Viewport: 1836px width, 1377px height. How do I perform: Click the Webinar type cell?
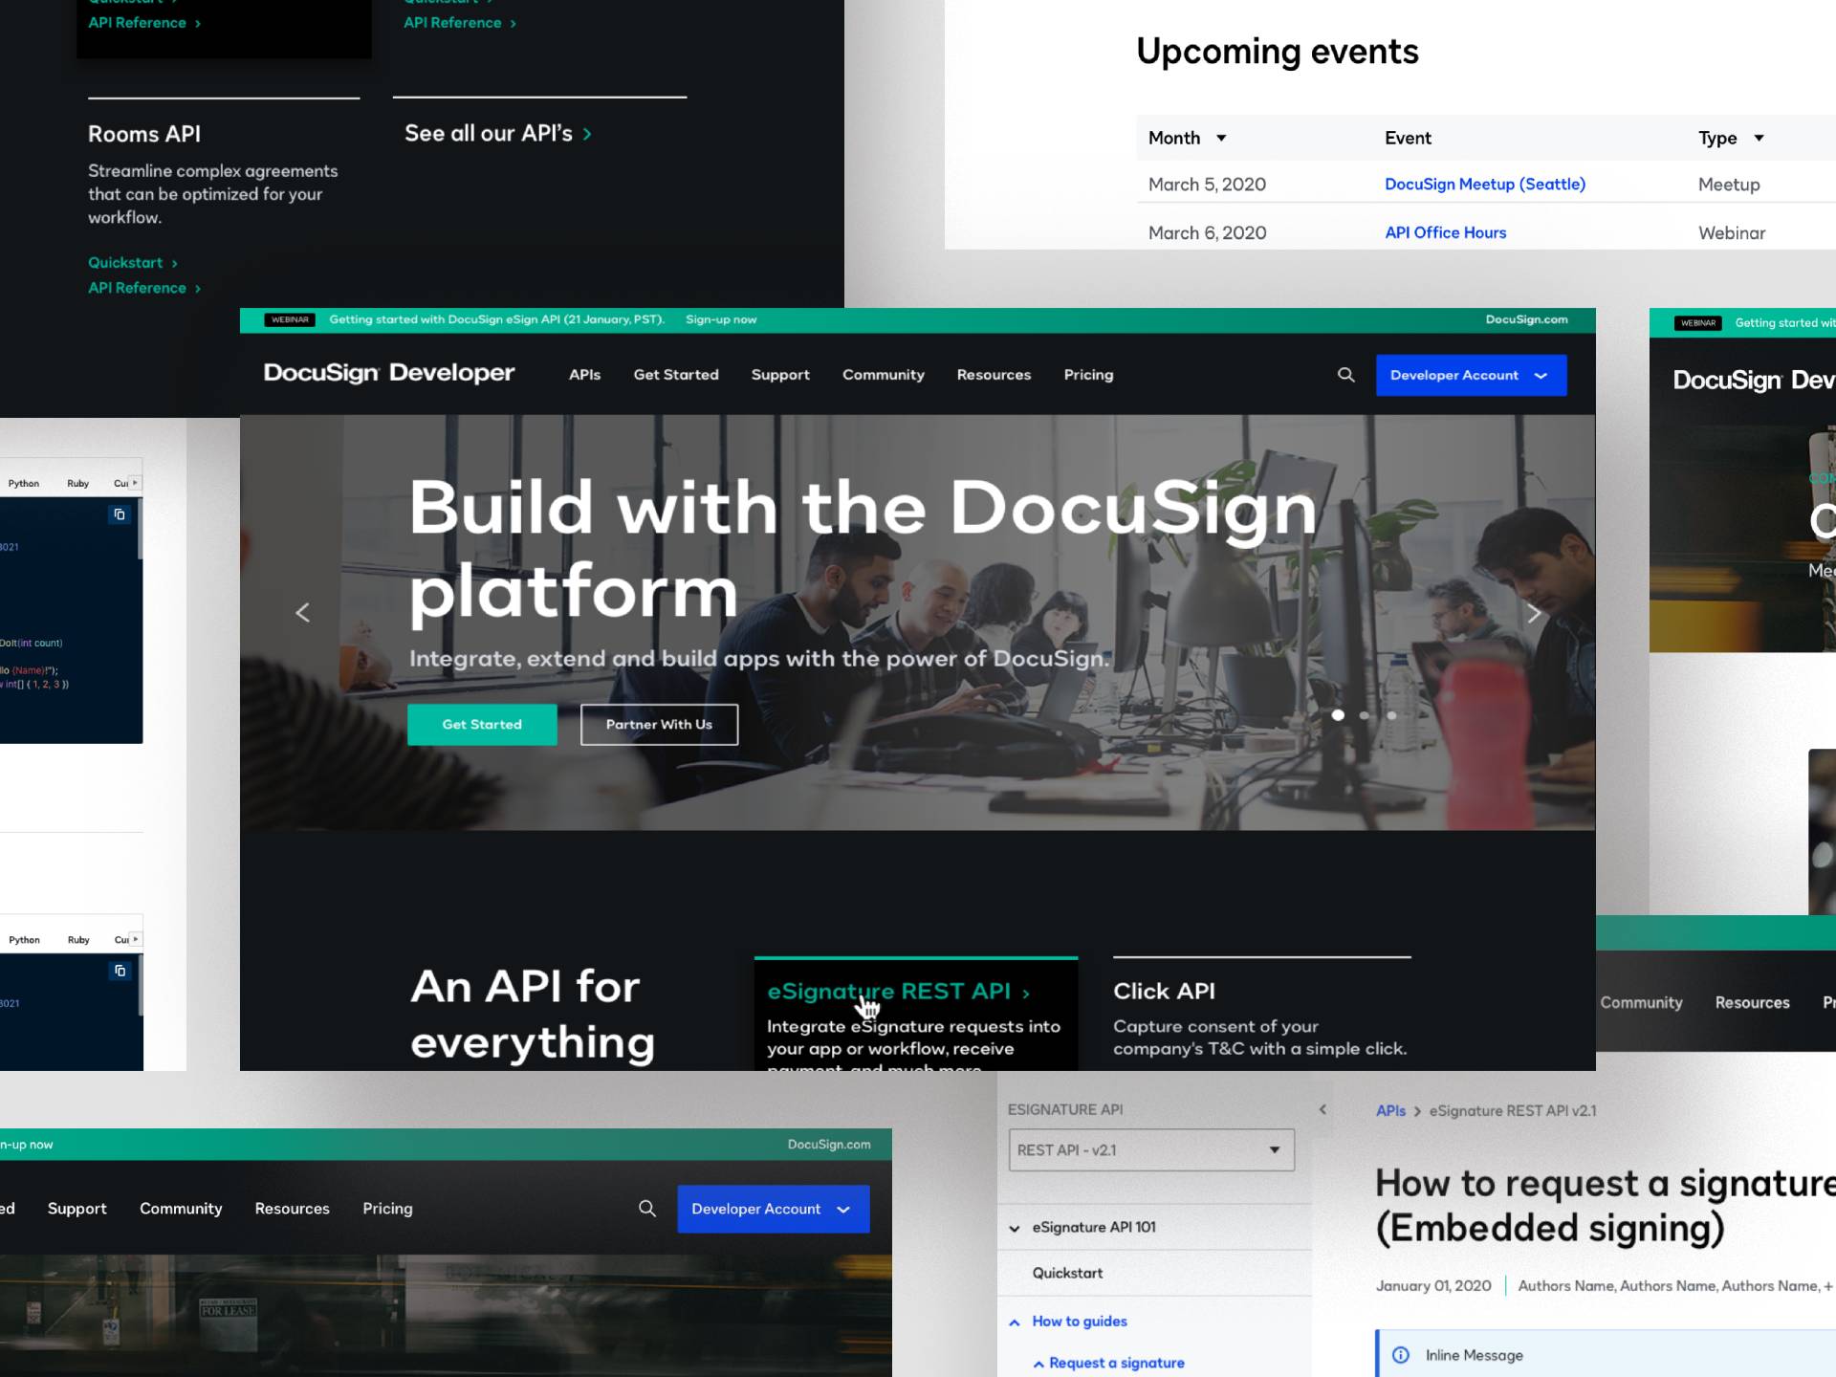(x=1732, y=232)
